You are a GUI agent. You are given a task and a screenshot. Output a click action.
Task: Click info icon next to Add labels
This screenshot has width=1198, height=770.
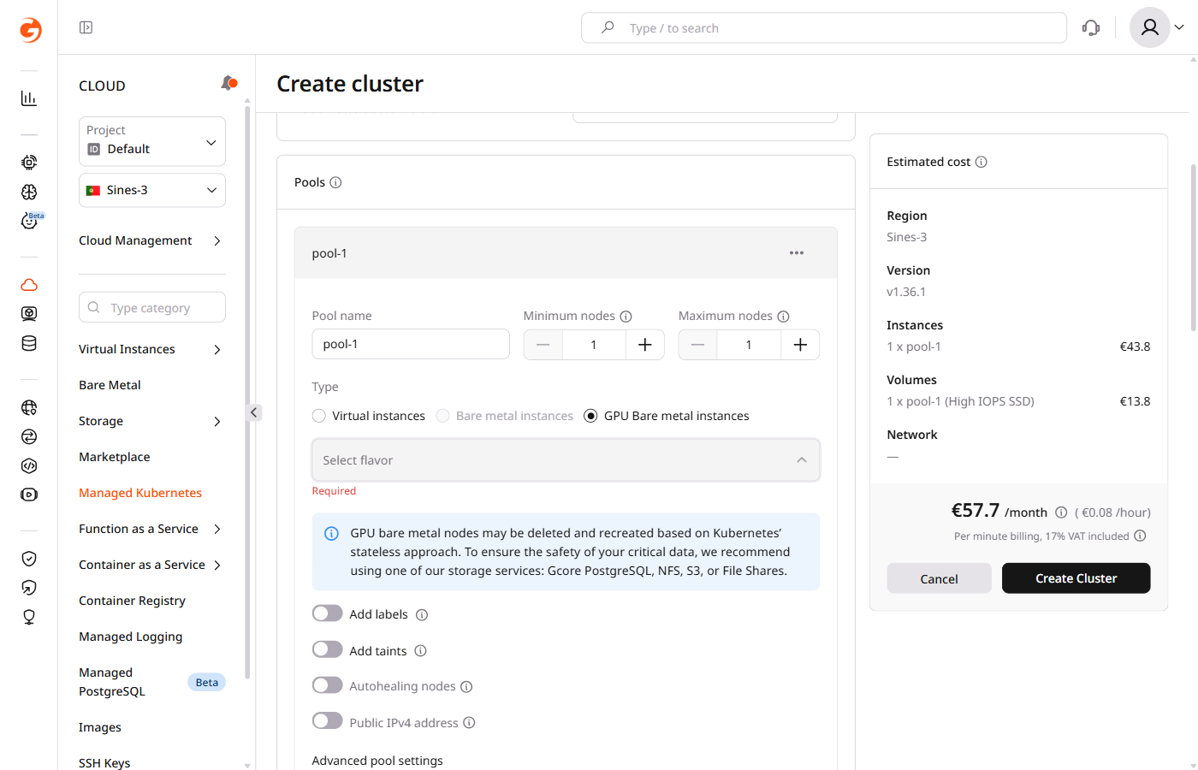(422, 615)
